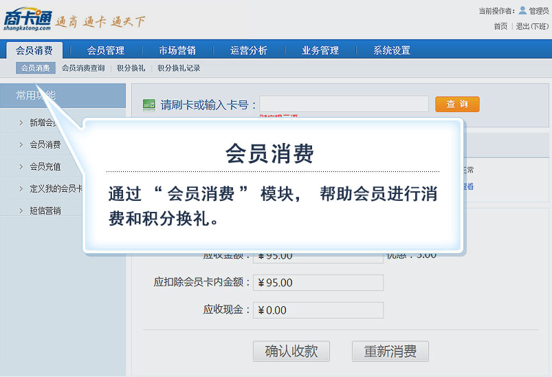Open the 会员管理 main tab
The width and height of the screenshot is (552, 377).
(105, 50)
